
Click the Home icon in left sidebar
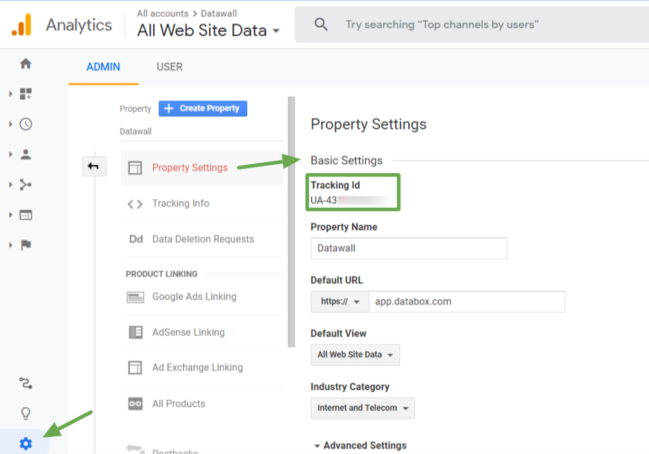25,64
